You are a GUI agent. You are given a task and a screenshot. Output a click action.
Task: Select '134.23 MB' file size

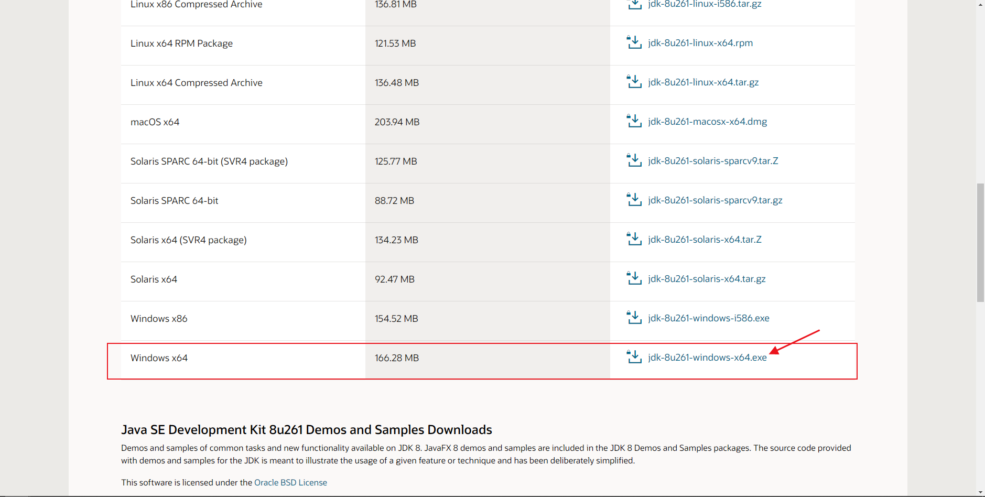(x=396, y=240)
